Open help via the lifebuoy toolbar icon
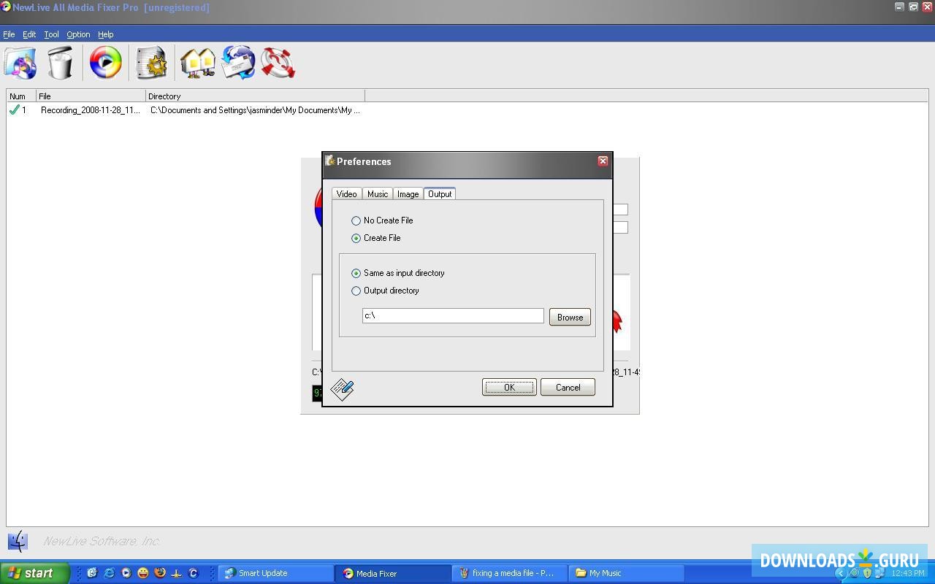Screen dimensions: 935x584 278,63
